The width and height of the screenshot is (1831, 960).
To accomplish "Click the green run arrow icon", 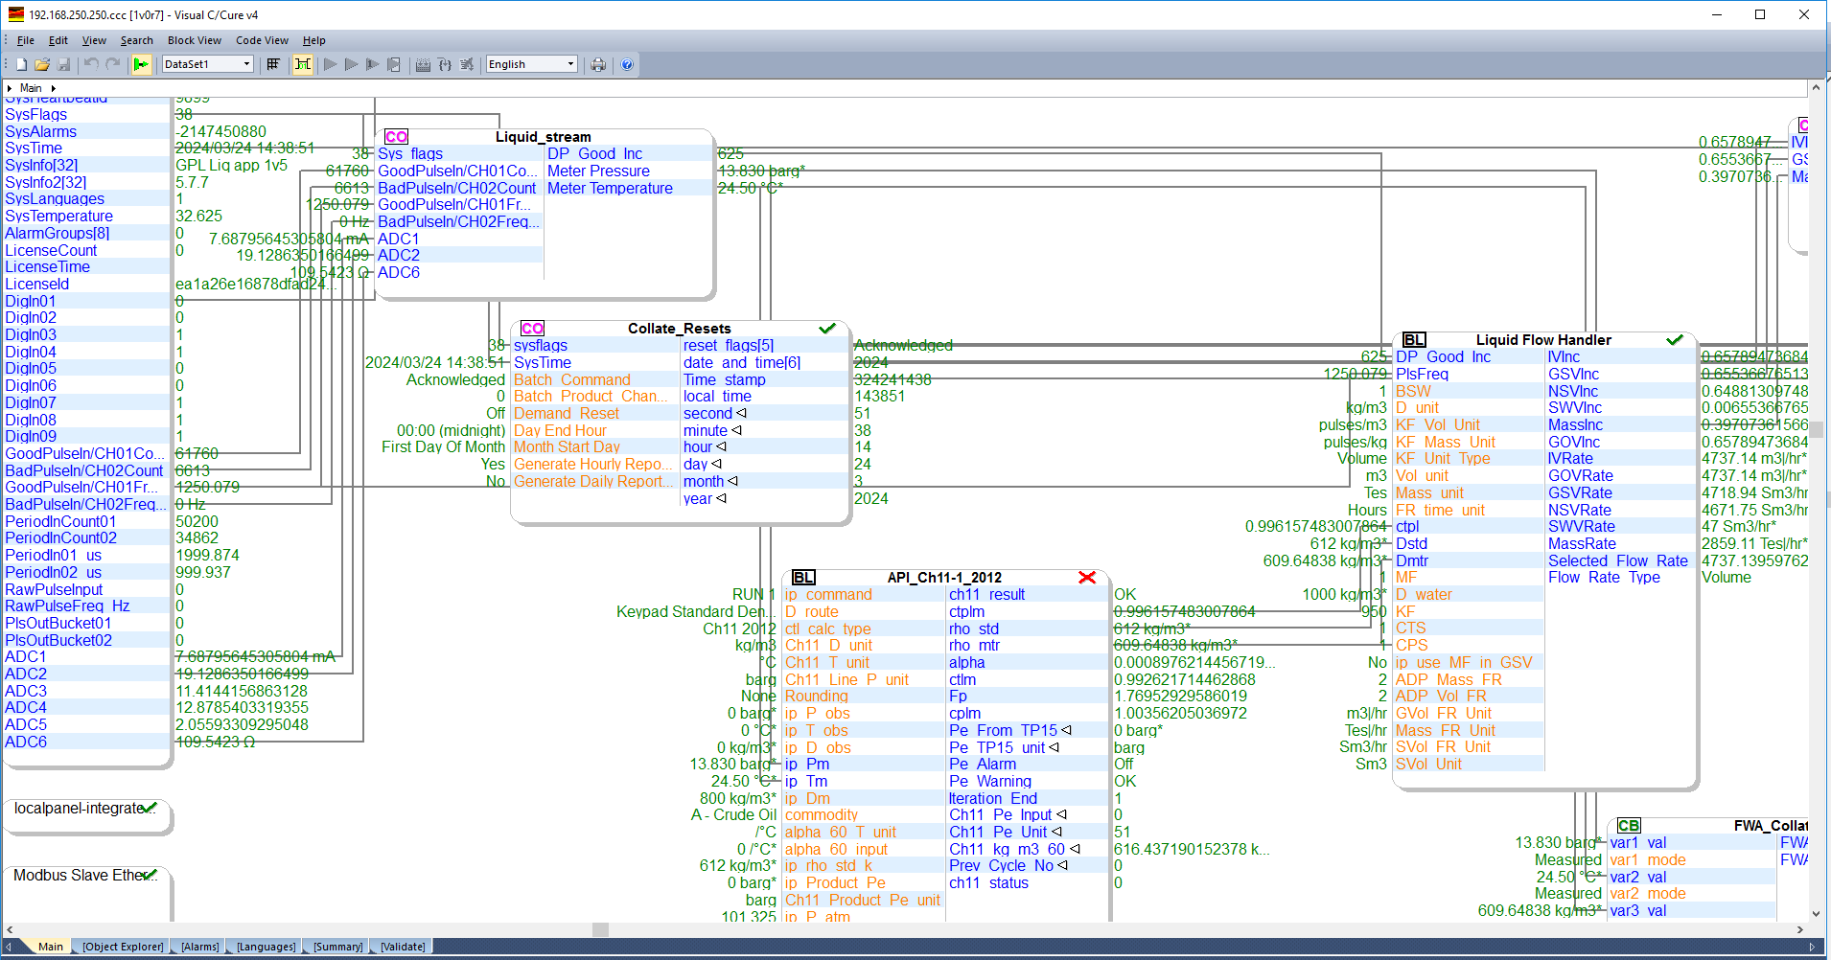I will point(141,64).
